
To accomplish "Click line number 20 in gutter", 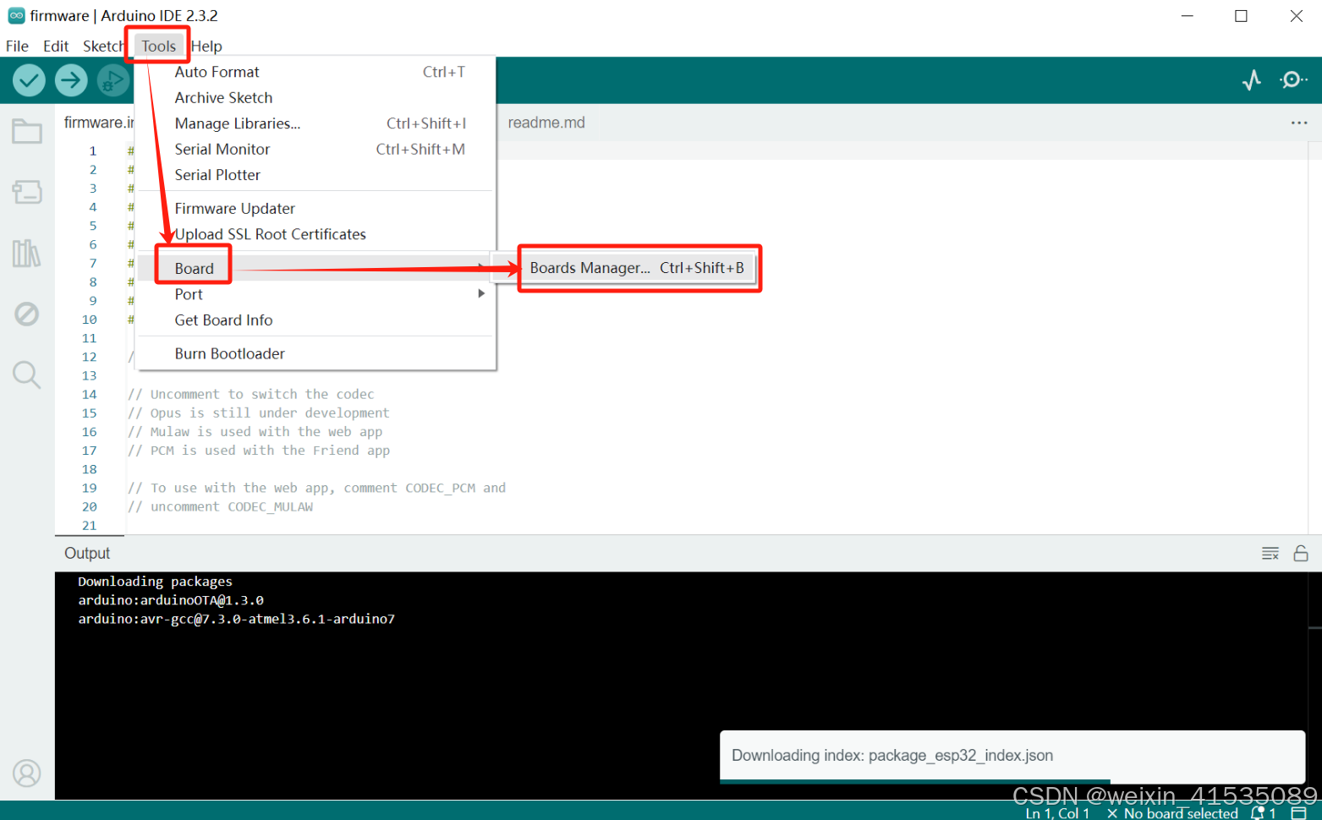I will 89,506.
